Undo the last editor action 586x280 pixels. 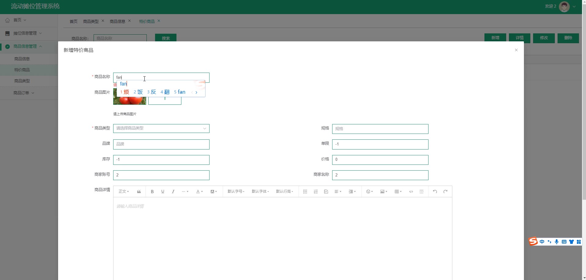[x=435, y=191]
